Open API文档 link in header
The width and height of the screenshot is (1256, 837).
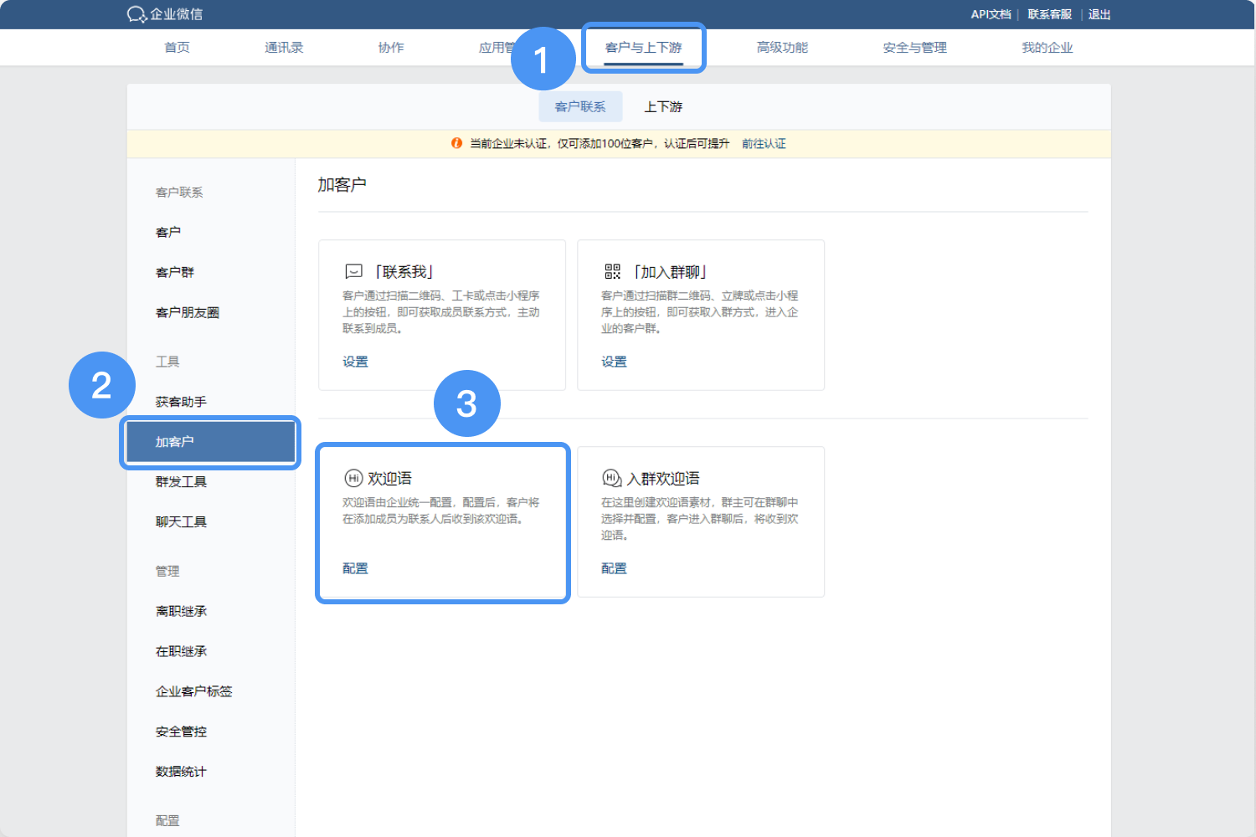point(991,14)
